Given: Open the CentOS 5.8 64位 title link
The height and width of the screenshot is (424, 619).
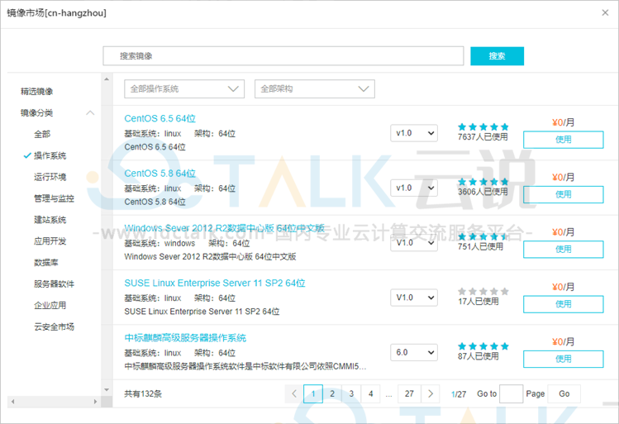Looking at the screenshot, I should (x=160, y=174).
